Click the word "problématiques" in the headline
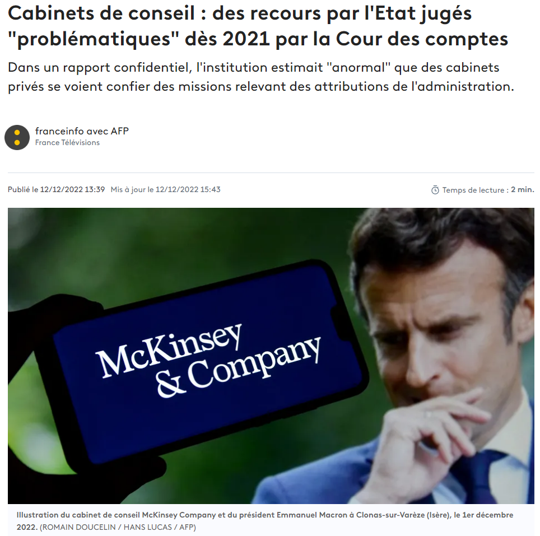Image resolution: width=540 pixels, height=536 pixels. coord(94,39)
